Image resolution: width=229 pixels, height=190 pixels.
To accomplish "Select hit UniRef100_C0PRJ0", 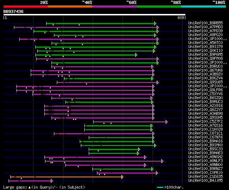I will click(x=205, y=173).
